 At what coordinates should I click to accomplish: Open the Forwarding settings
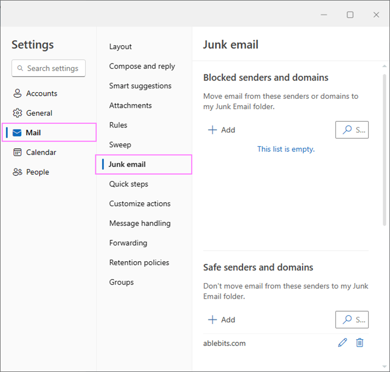pos(128,243)
